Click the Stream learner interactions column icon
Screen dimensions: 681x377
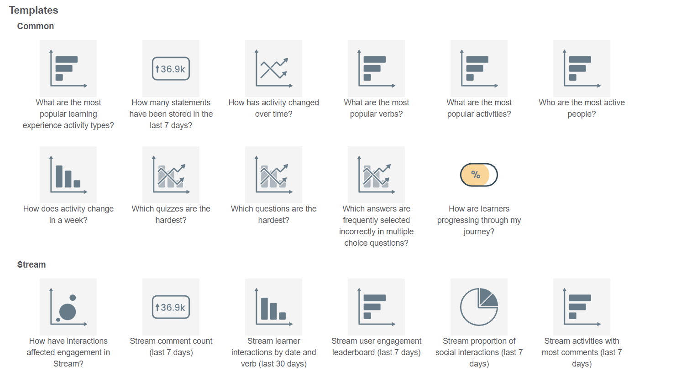[273, 307]
